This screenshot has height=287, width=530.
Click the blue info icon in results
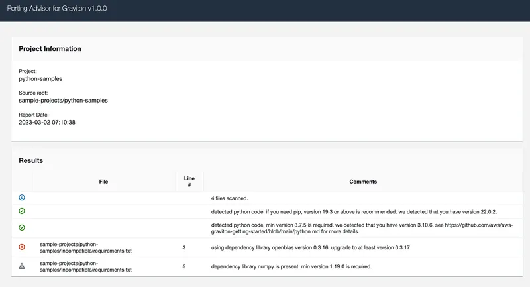[22, 198]
